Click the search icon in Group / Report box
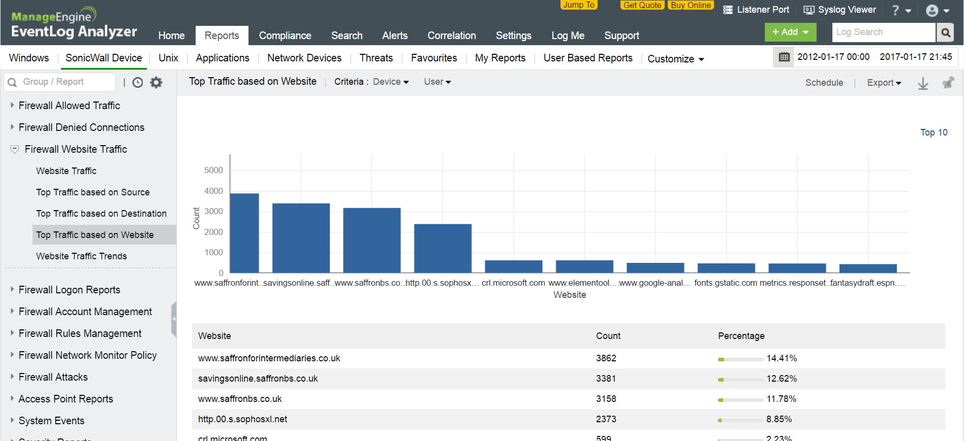This screenshot has width=964, height=441. (x=12, y=82)
